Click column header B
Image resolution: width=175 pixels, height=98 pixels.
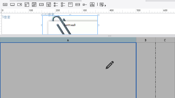point(146,40)
